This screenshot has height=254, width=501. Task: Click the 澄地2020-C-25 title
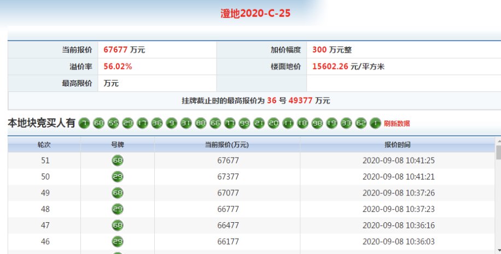[x=255, y=14]
